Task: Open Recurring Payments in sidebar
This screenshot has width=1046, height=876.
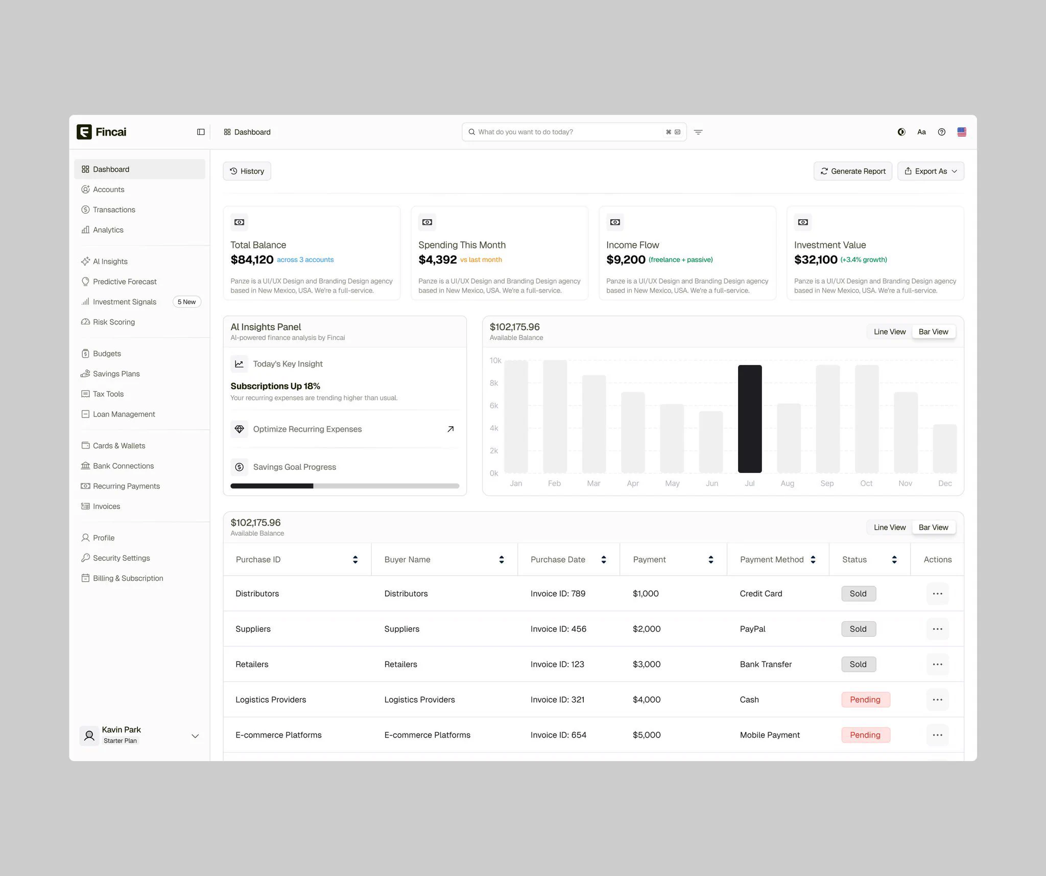Action: pyautogui.click(x=139, y=486)
